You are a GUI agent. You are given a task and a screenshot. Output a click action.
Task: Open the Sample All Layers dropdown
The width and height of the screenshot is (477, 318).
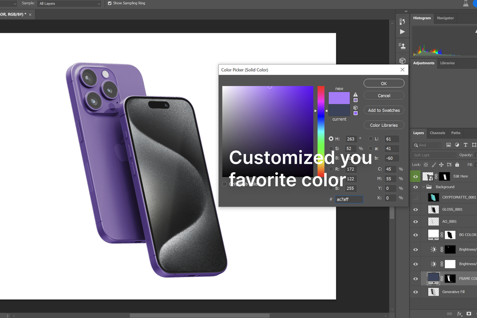69,4
